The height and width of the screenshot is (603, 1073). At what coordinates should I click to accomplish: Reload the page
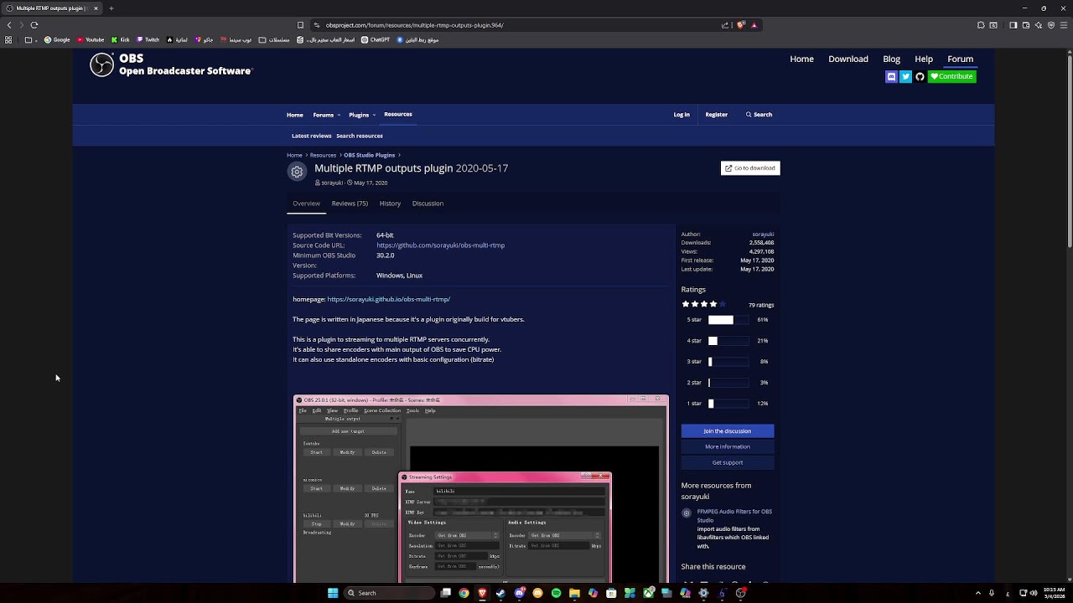click(x=34, y=25)
